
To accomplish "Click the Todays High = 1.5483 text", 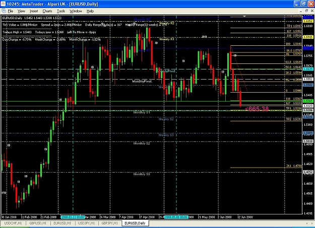I will tap(17, 32).
